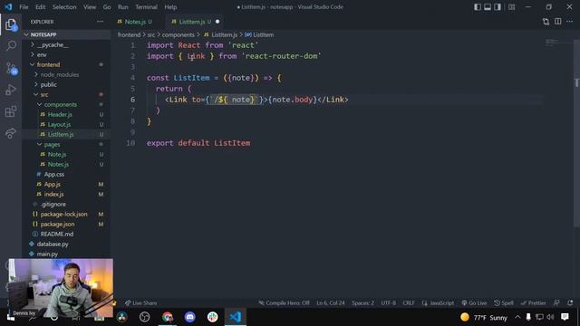Change indentation via Spaces: 2
Image resolution: width=580 pixels, height=326 pixels.
coord(362,303)
